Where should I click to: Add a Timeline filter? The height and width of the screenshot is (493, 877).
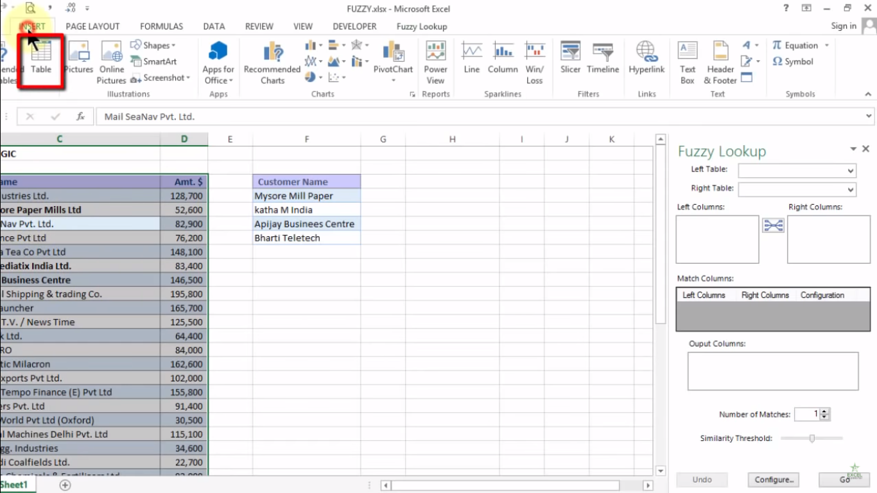pos(603,58)
